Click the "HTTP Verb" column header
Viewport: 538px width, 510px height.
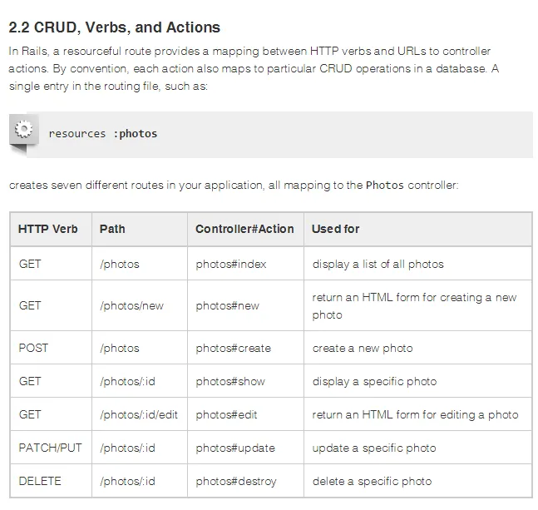[x=48, y=229]
